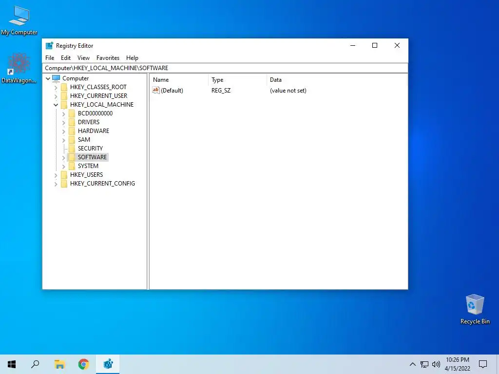The image size is (499, 374).
Task: Click the Name column header
Action: (x=179, y=80)
